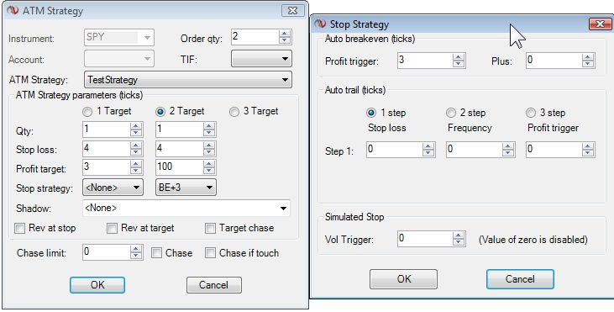Enable the Target chase checkbox
The image size is (614, 312).
(x=210, y=229)
